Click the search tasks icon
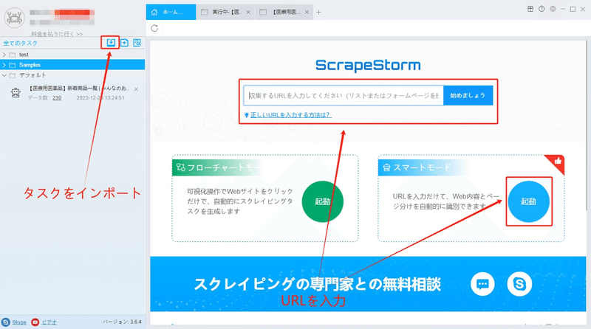This screenshot has height=329, width=591. pos(137,43)
